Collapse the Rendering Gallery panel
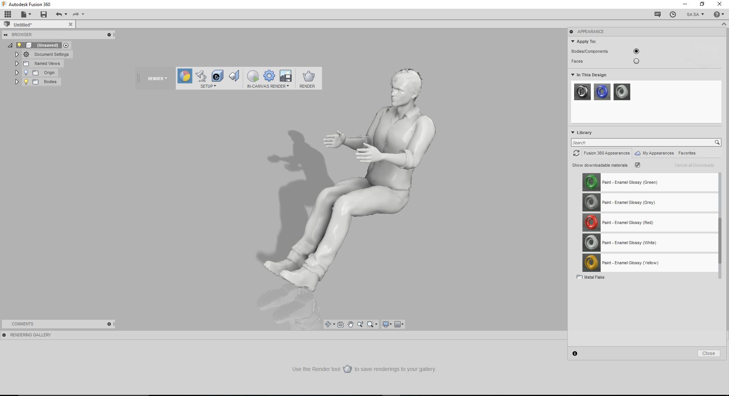The image size is (729, 396). tap(4, 335)
